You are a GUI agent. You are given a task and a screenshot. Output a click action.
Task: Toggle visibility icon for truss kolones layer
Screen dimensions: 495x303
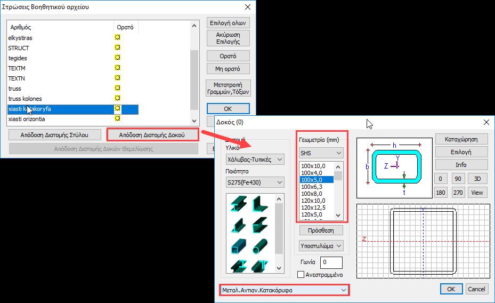pyautogui.click(x=117, y=98)
